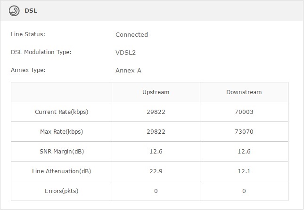Select the SNR Margin(dB) row label
This screenshot has height=210, width=304.
point(61,151)
